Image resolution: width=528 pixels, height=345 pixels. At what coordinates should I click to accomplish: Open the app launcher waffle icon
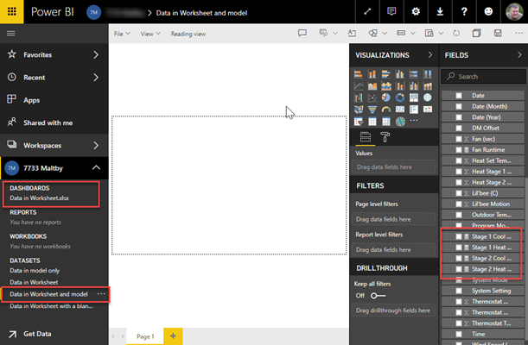(x=12, y=12)
